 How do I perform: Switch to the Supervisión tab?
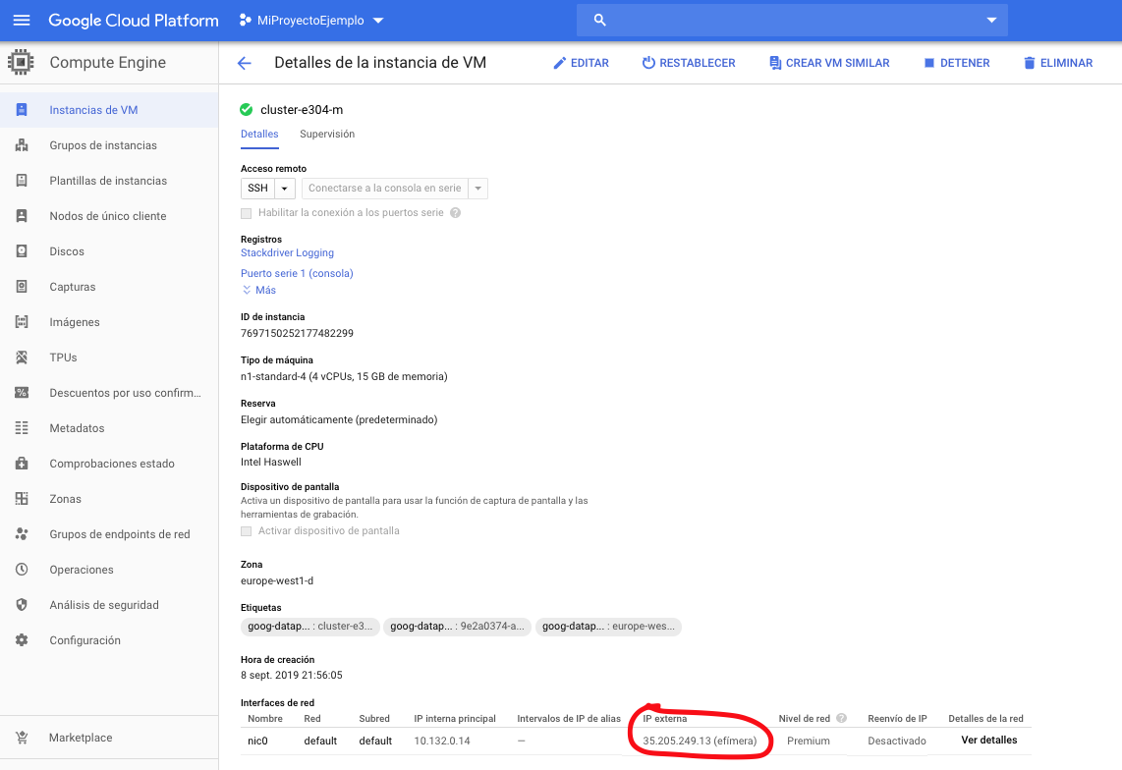[327, 134]
